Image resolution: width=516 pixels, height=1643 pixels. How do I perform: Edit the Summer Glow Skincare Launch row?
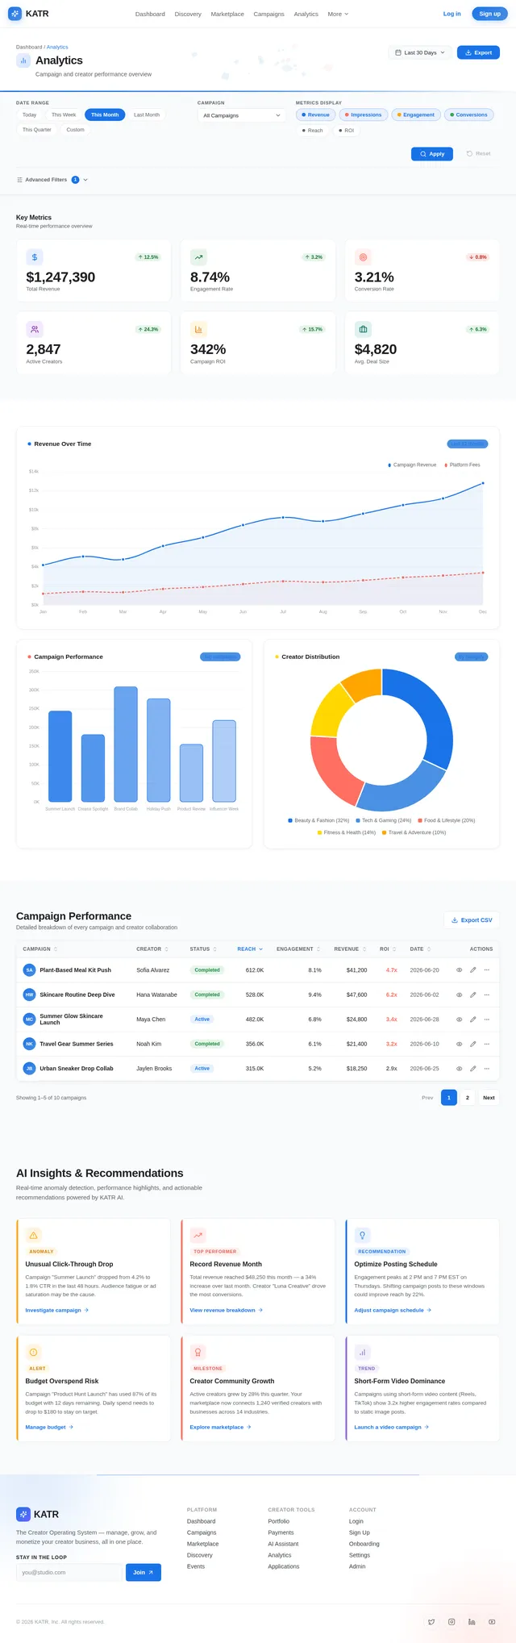tap(473, 1020)
